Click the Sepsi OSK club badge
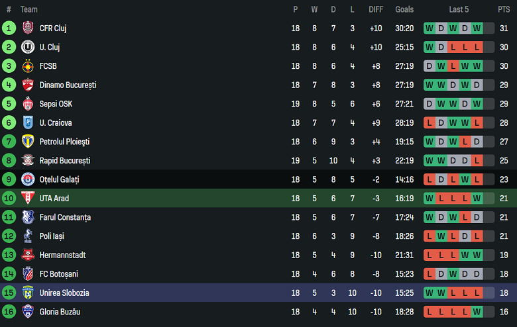 [28, 104]
